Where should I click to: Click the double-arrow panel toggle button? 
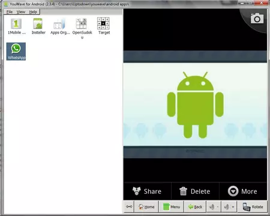click(x=129, y=206)
